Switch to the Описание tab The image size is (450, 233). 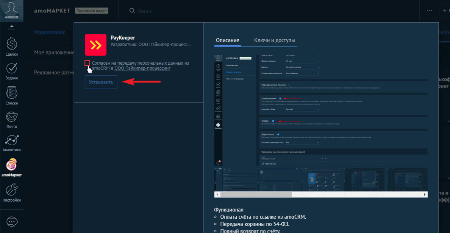tap(227, 40)
